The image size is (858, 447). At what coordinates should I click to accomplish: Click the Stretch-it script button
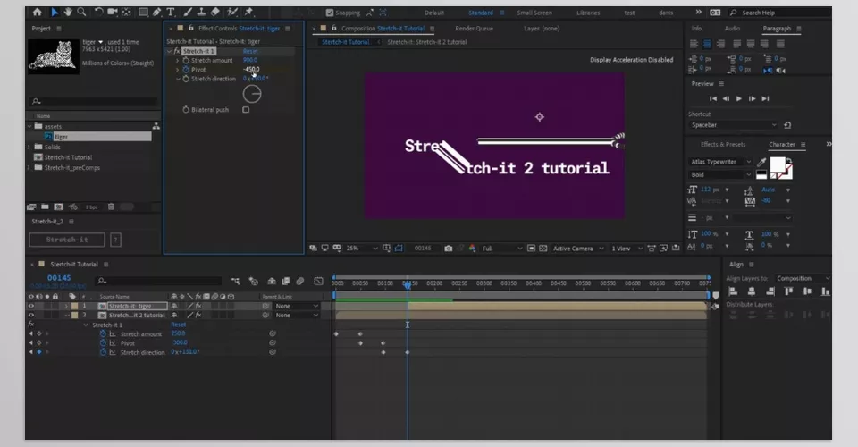tap(67, 240)
